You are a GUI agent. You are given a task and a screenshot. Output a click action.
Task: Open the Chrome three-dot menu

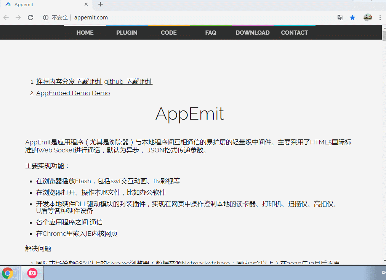380,18
